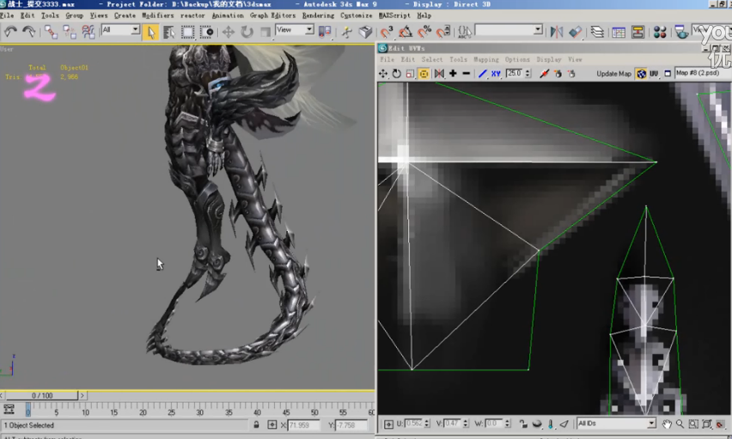Image resolution: width=732 pixels, height=439 pixels.
Task: Click the plus expand selection button
Action: click(x=453, y=73)
